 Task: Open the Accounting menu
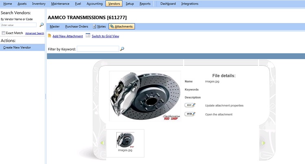pyautogui.click(x=94, y=4)
